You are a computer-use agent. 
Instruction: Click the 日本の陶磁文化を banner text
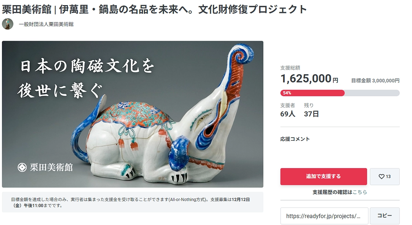tap(87, 66)
